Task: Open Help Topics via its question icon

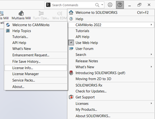Action: (8, 31)
